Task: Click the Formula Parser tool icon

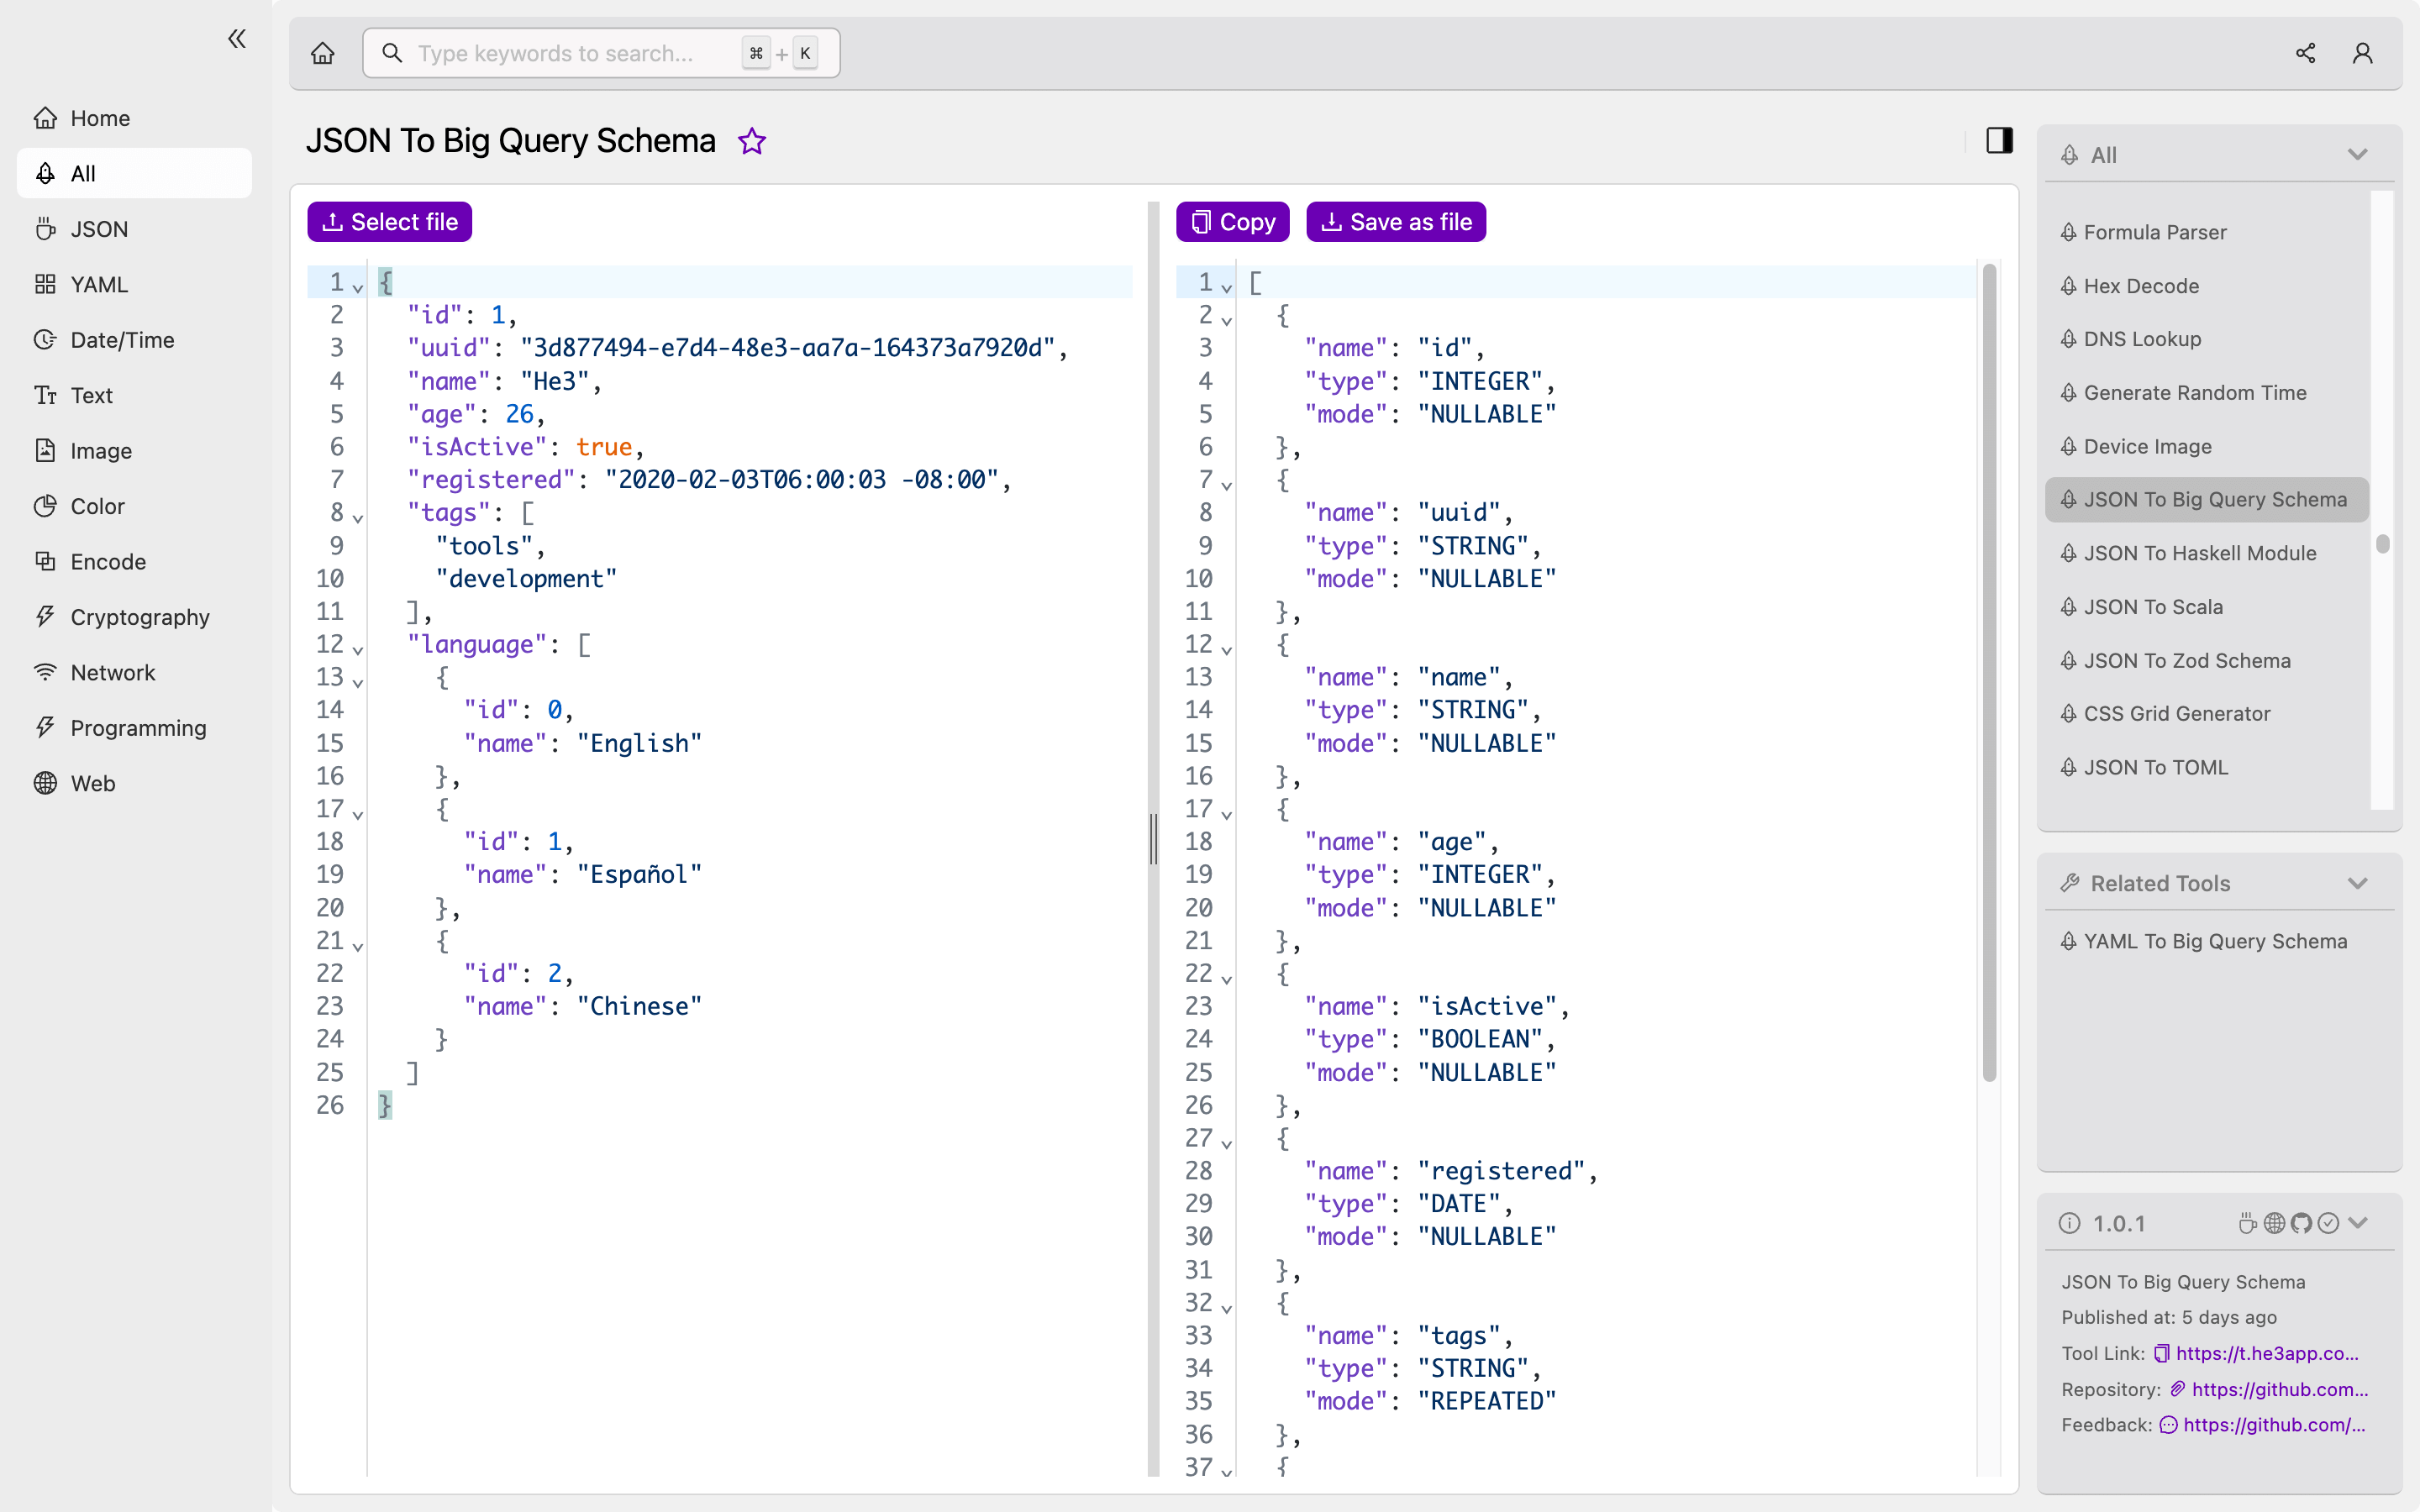Action: pyautogui.click(x=2070, y=232)
